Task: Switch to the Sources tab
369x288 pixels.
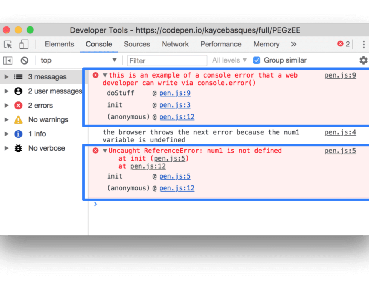Action: [137, 44]
